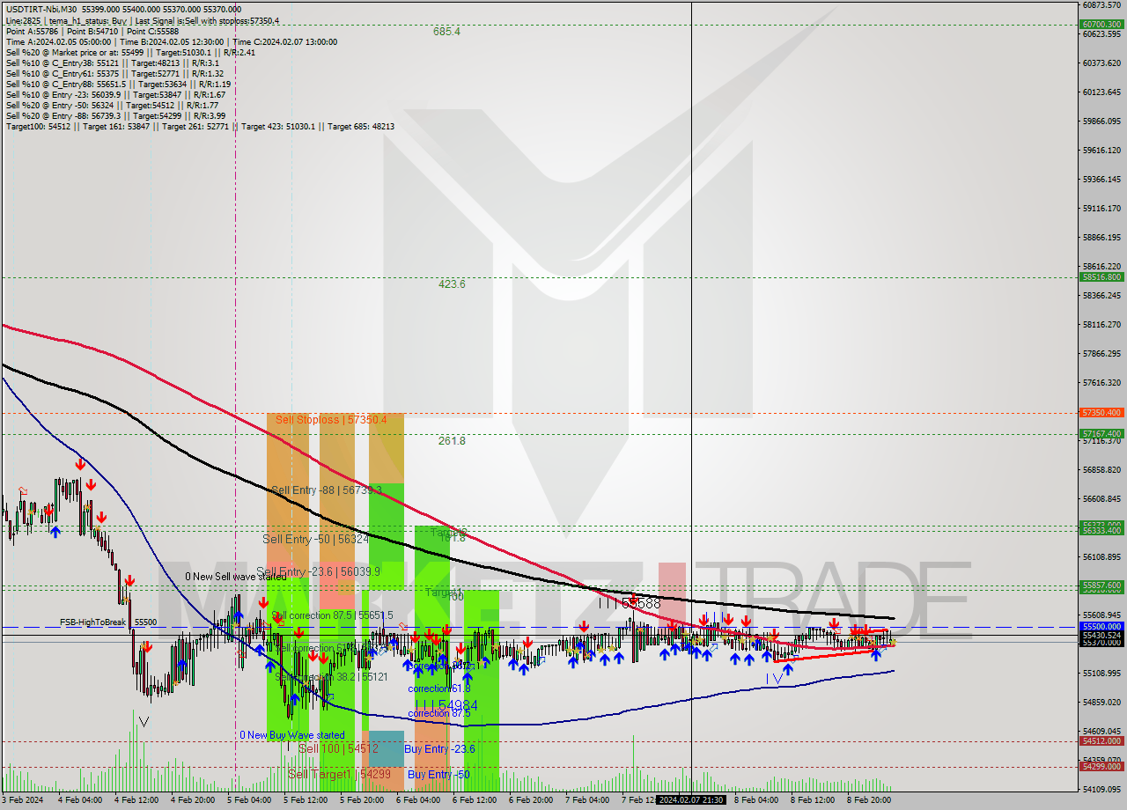
Task: Click the 'I I I 55588' wave label
Action: click(630, 604)
